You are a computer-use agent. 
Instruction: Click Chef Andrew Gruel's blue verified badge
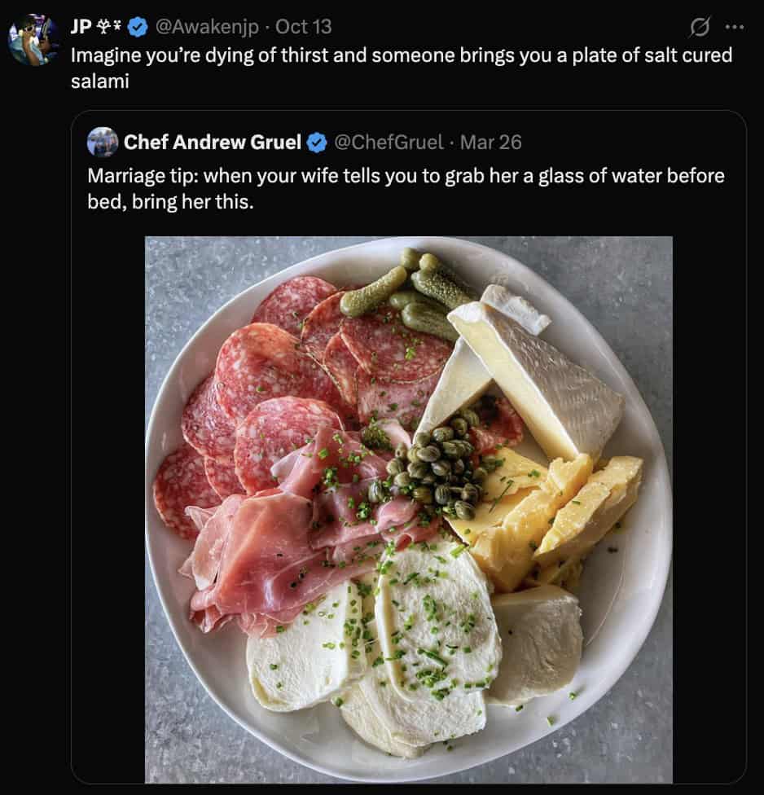[x=316, y=143]
